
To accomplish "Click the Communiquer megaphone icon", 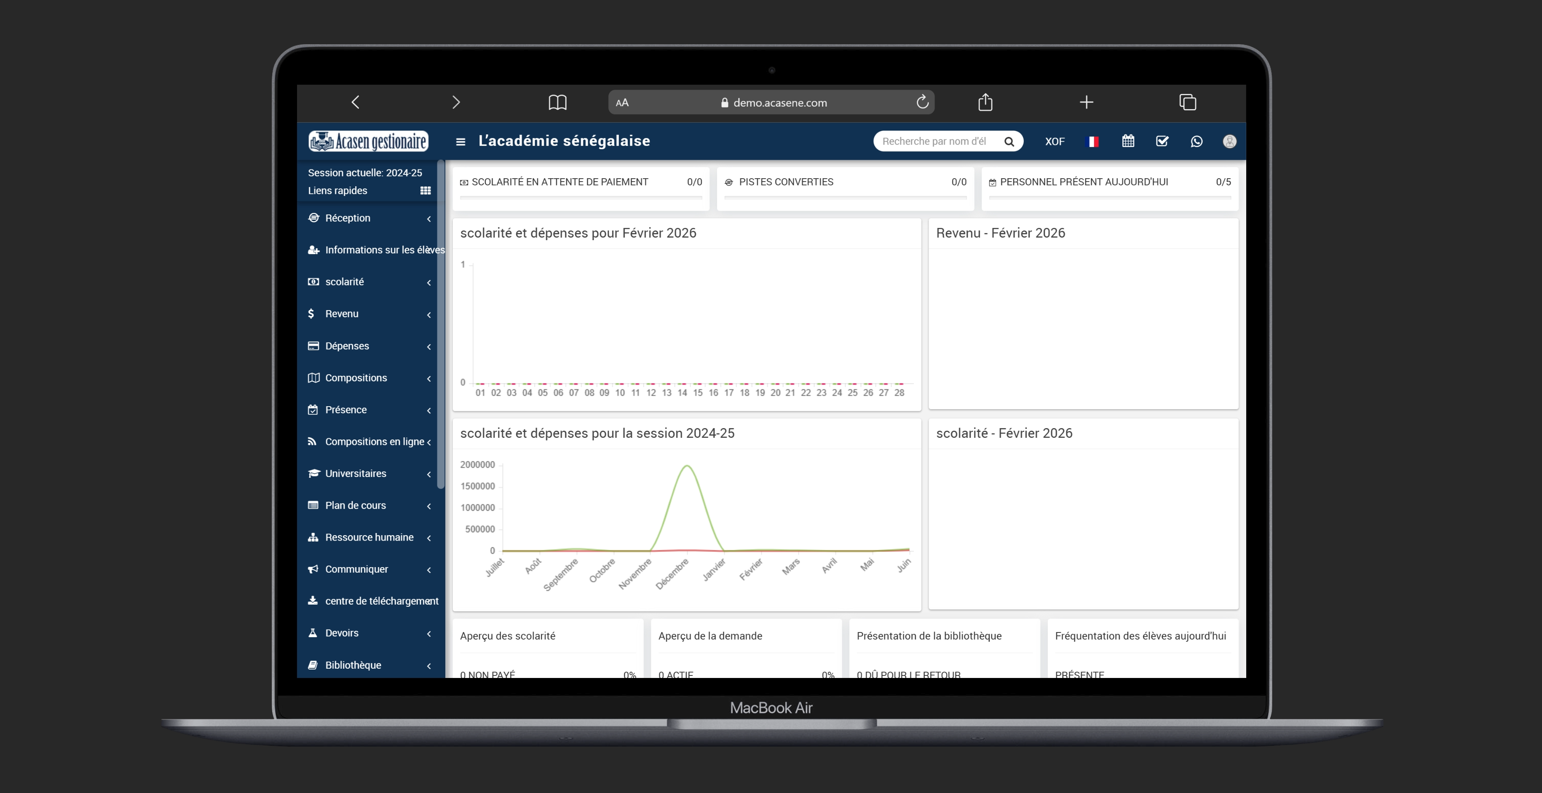I will [x=313, y=569].
